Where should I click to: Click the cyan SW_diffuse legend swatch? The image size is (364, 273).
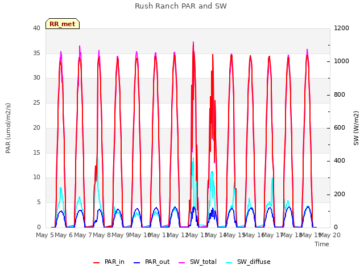pyautogui.click(x=229, y=263)
